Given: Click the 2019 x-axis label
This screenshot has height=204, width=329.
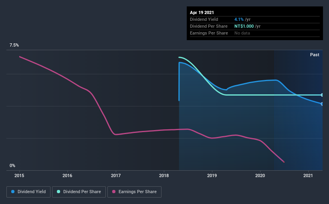Looking at the screenshot, I should point(212,175).
